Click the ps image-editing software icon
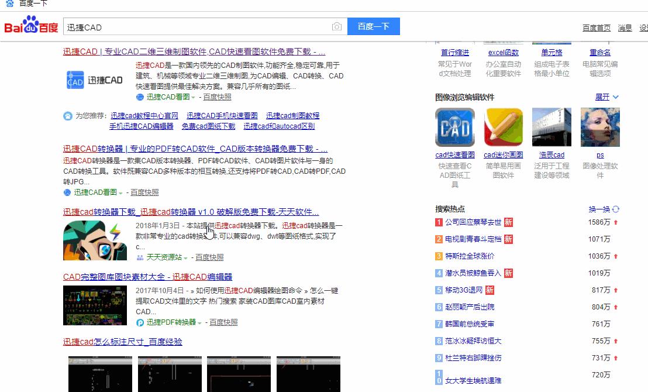This screenshot has width=648, height=392. (600, 127)
